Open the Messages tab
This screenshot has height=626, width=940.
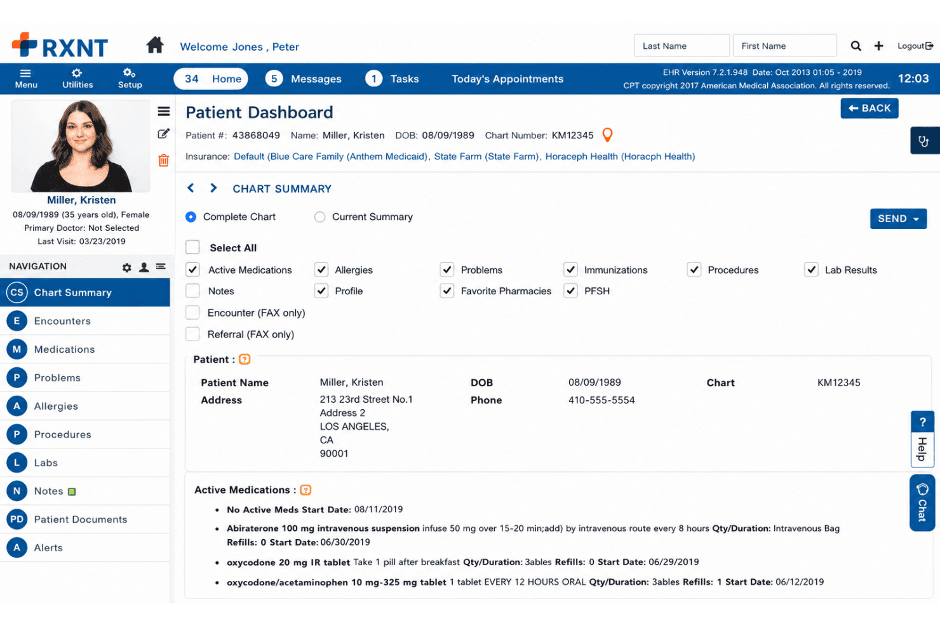pyautogui.click(x=304, y=79)
